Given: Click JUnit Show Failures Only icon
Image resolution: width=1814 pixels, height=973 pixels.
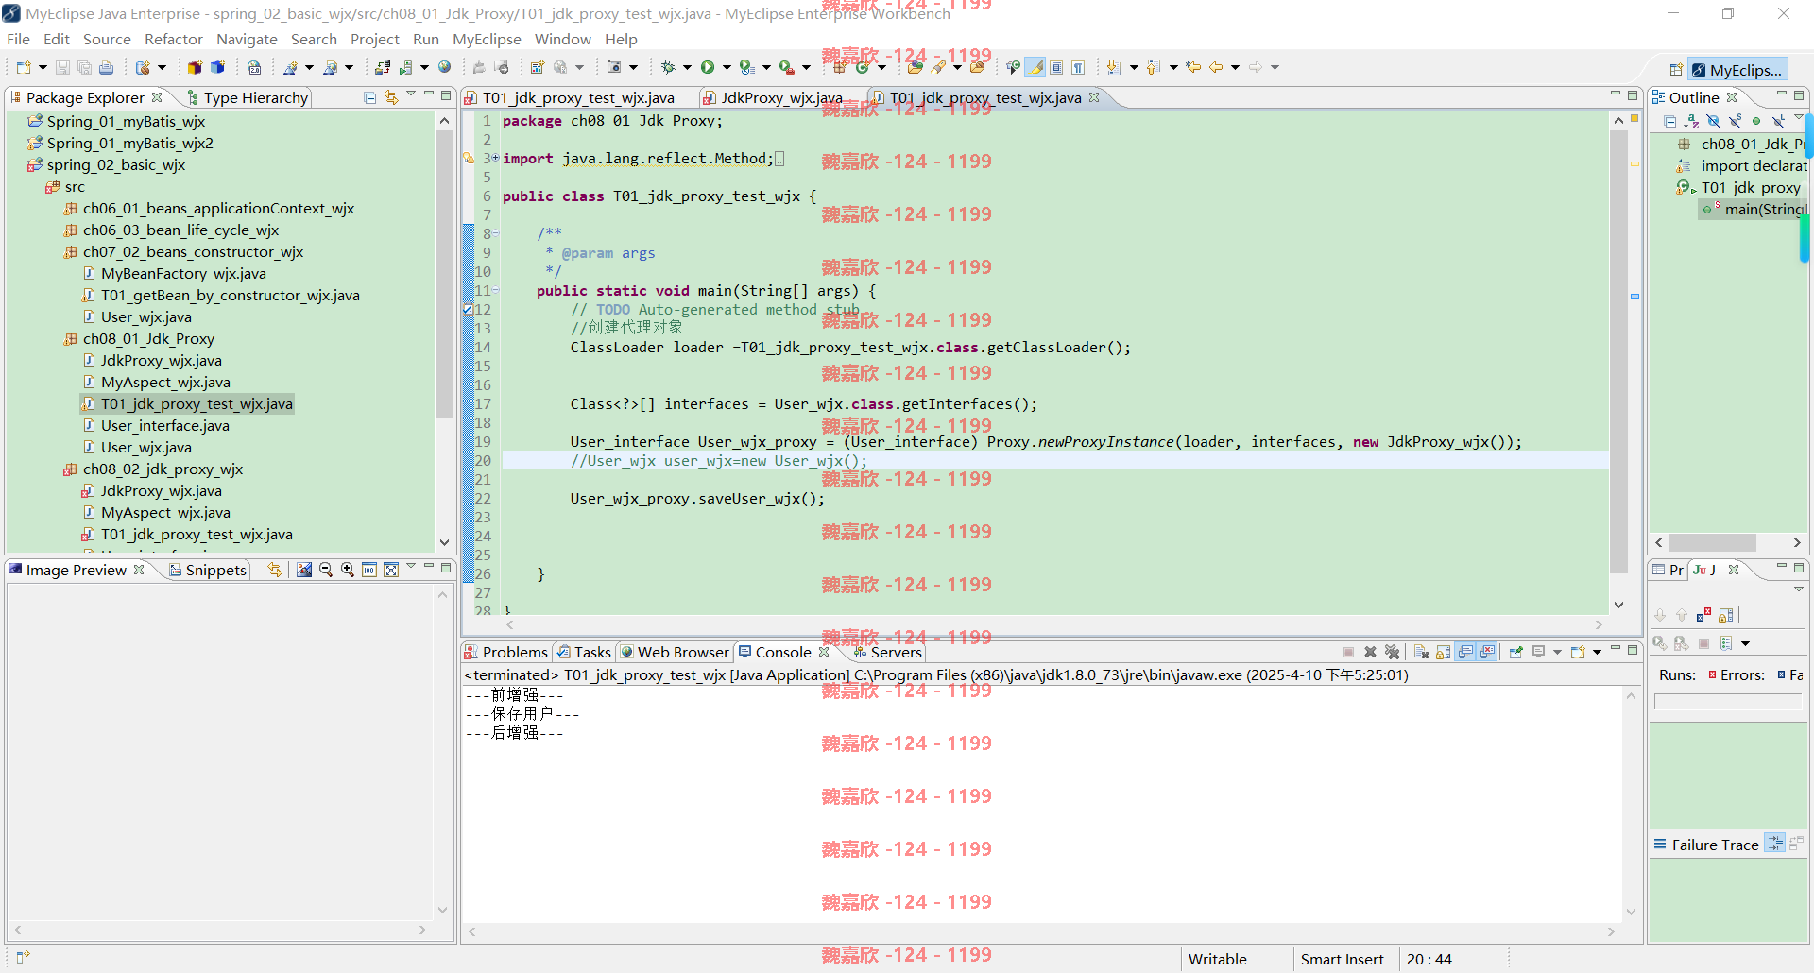Looking at the screenshot, I should [x=1703, y=615].
